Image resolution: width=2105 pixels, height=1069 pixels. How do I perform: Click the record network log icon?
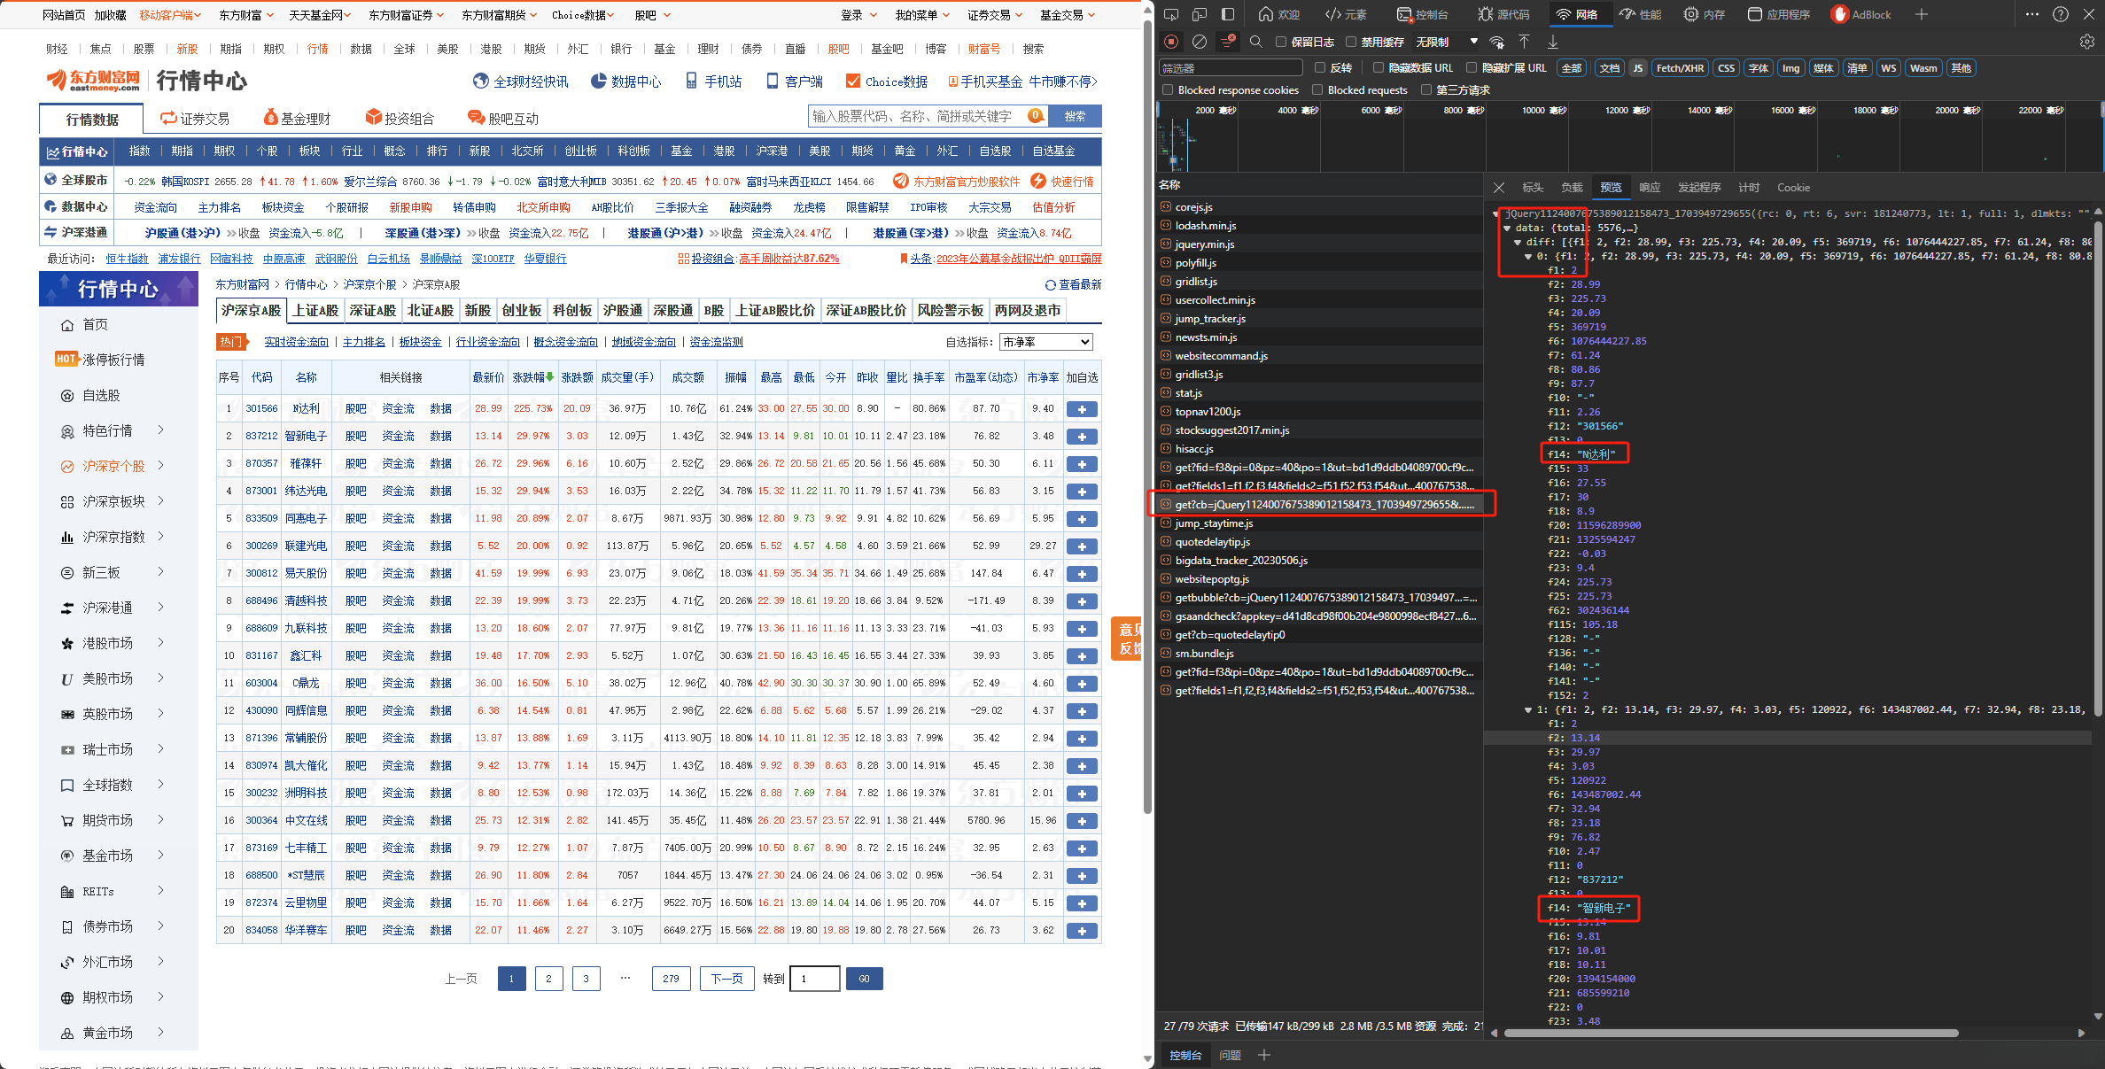1171,42
